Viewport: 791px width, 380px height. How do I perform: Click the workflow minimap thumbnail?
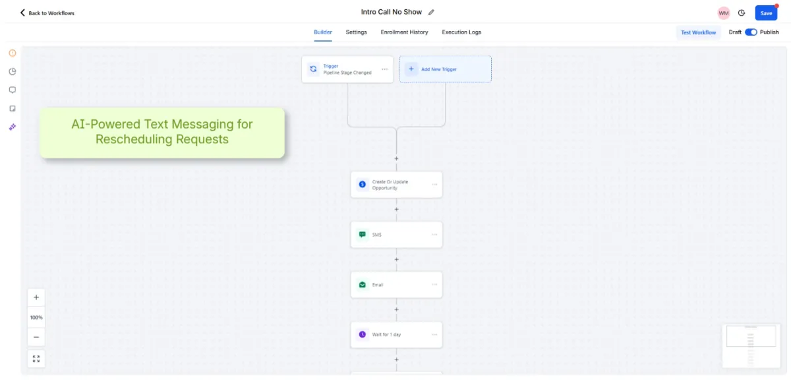[751, 345]
